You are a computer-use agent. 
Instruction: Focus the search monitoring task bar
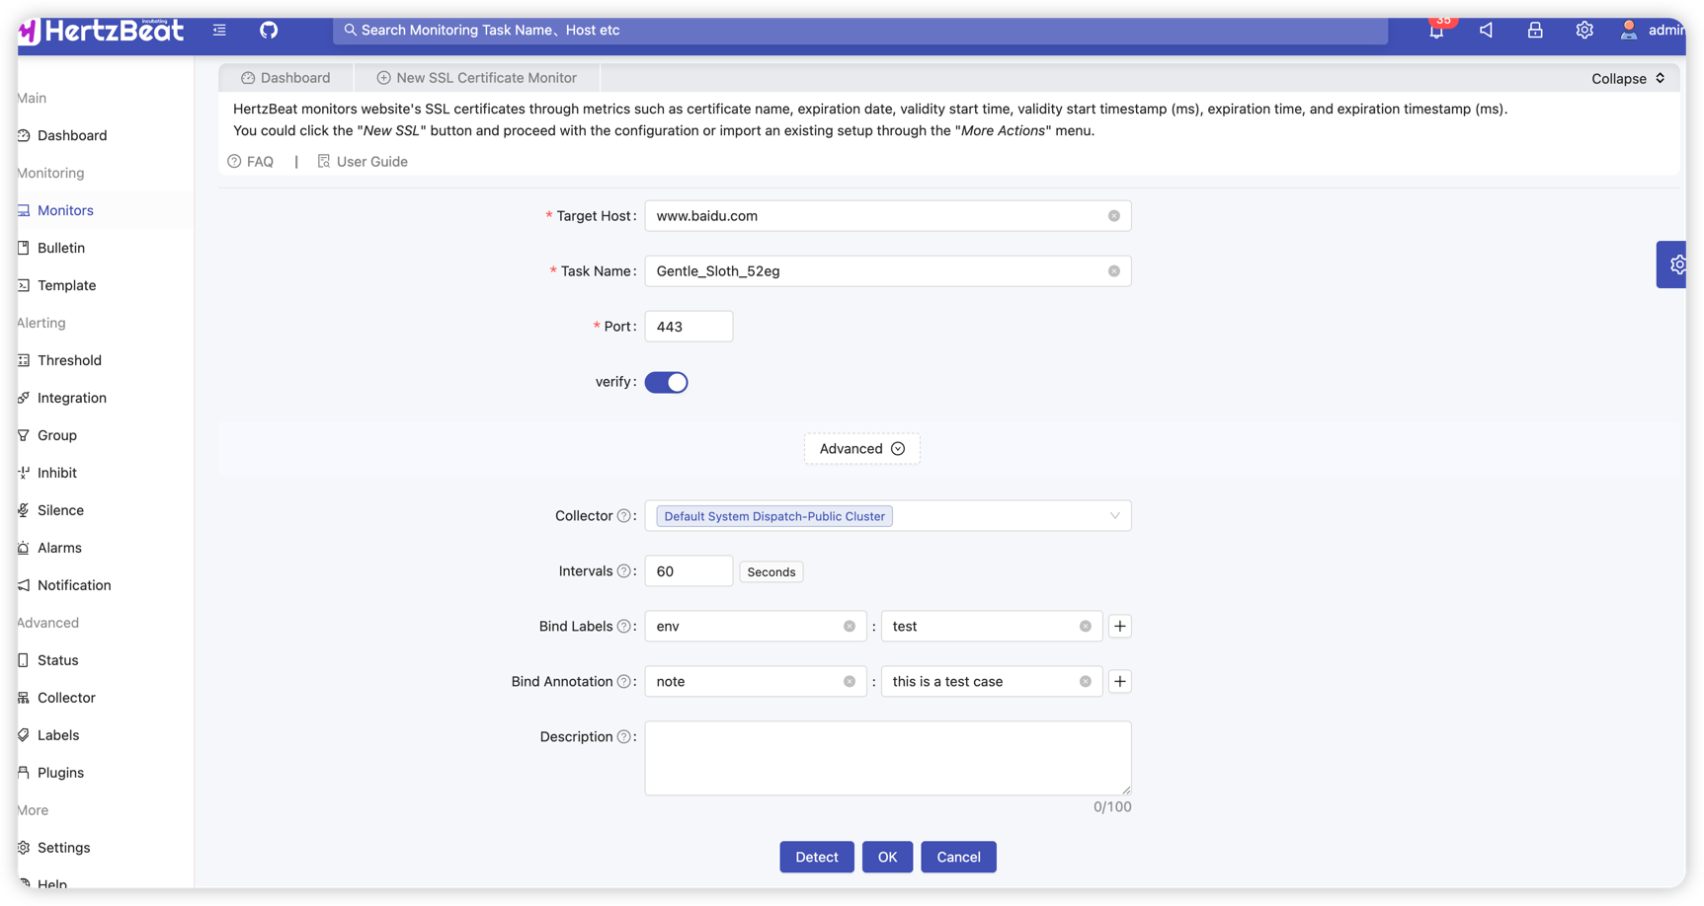pos(859,31)
